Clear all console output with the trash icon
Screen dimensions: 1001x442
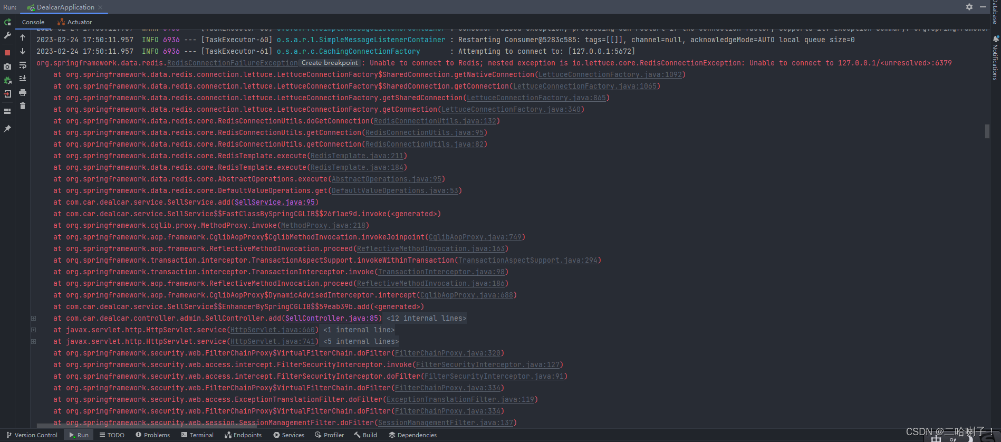click(23, 106)
